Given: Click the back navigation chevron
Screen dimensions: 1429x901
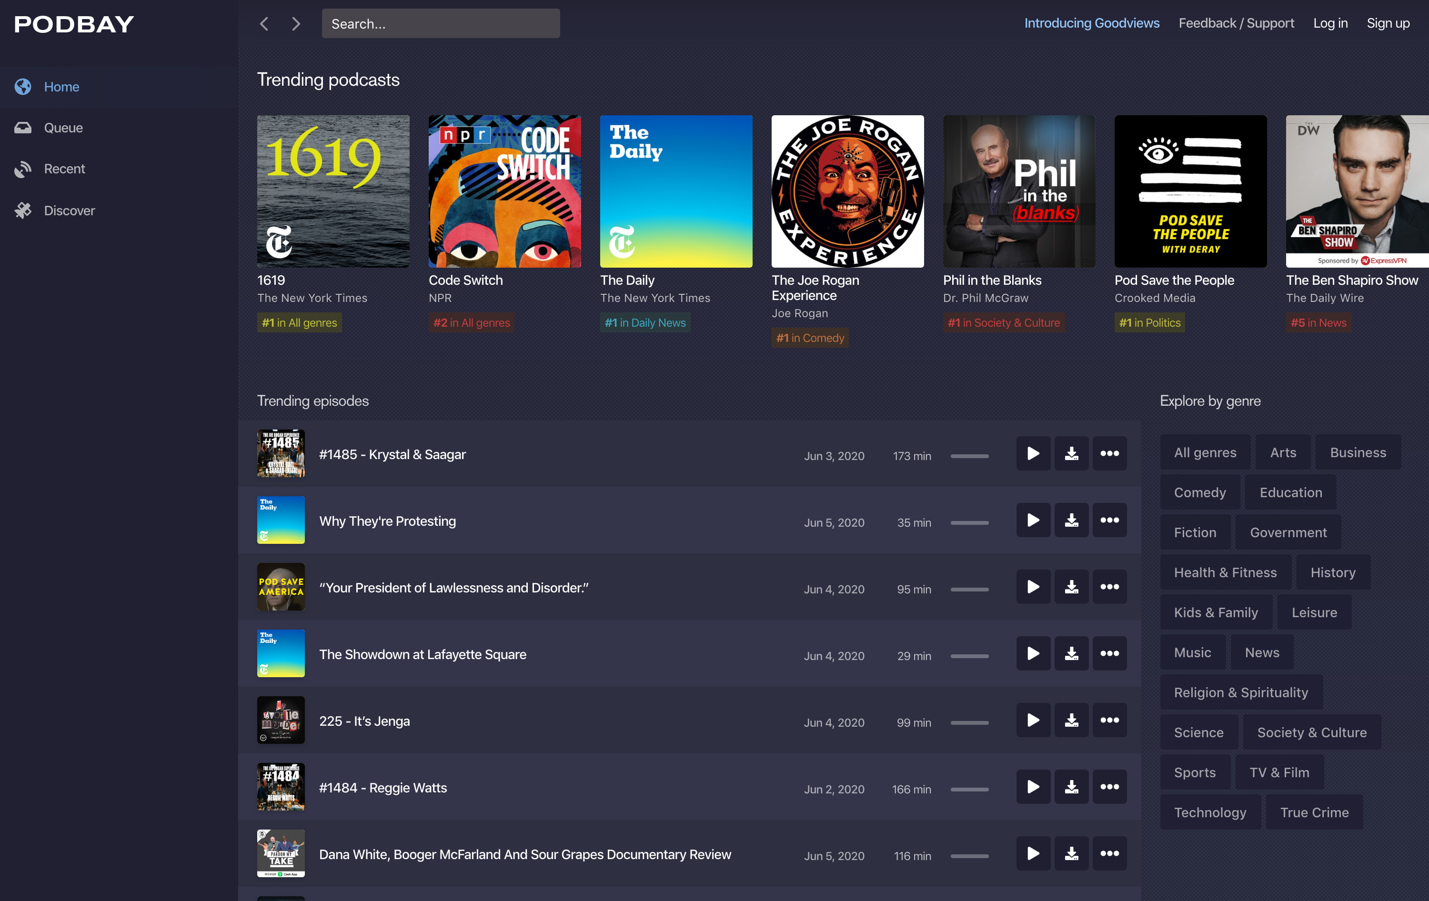Looking at the screenshot, I should point(264,24).
